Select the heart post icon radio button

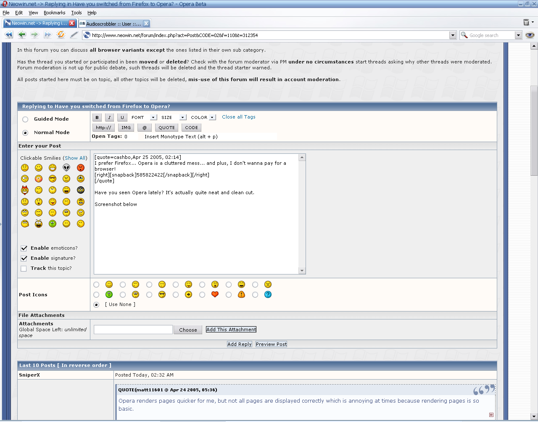click(202, 295)
